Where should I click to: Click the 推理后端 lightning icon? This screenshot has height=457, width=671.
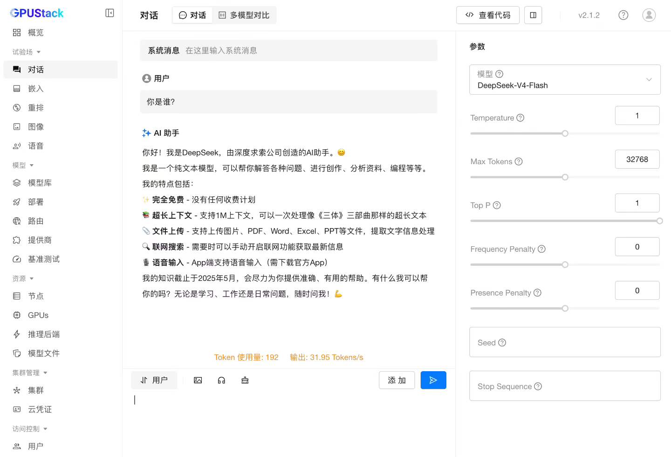pos(17,334)
